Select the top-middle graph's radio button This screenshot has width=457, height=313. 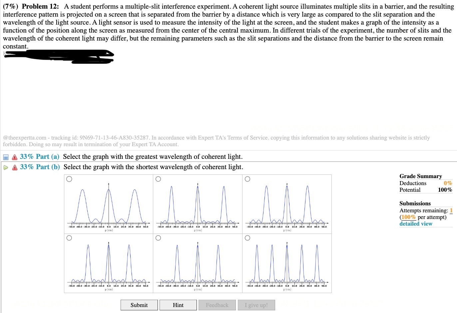[158, 179]
